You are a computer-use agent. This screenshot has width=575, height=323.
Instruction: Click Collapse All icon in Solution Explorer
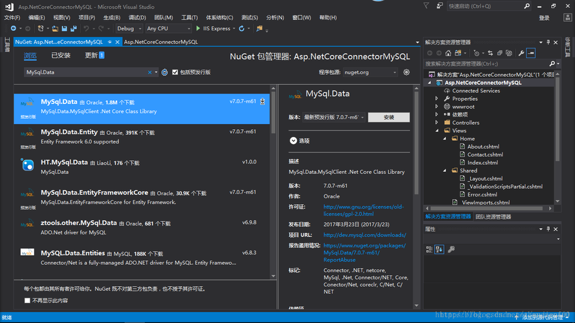pyautogui.click(x=499, y=53)
